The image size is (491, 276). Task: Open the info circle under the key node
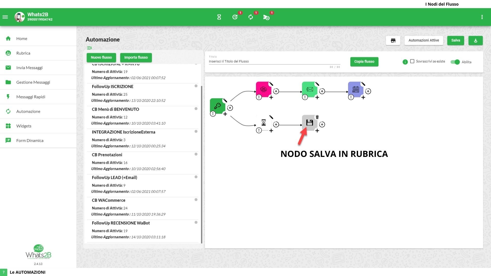coord(213,114)
